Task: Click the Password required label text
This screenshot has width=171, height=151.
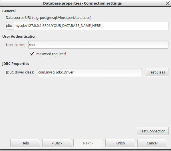Action: tap(51, 54)
